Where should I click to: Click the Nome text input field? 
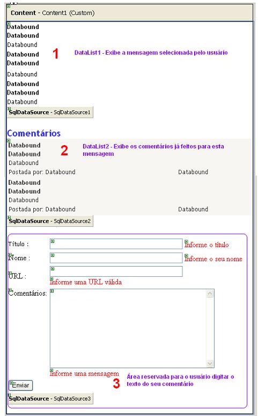[x=116, y=257]
